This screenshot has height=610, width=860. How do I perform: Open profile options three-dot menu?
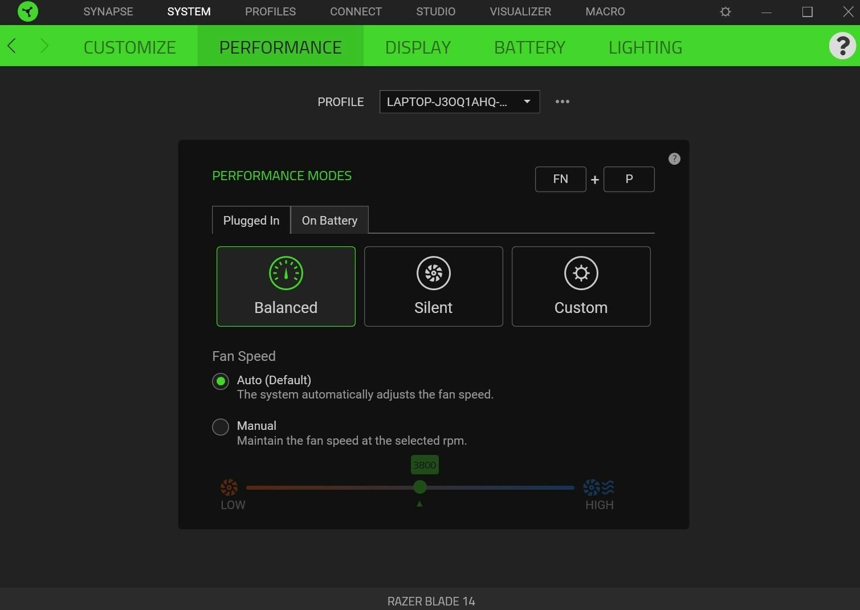tap(563, 101)
